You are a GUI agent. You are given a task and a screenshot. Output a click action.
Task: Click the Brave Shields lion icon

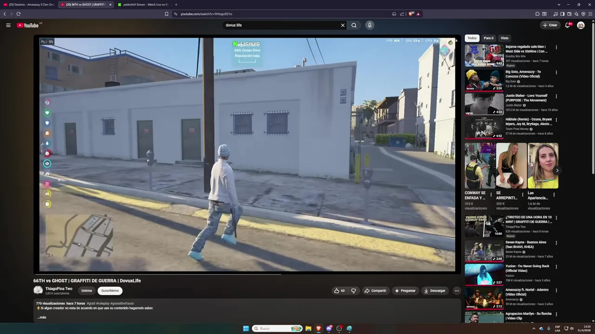point(411,14)
